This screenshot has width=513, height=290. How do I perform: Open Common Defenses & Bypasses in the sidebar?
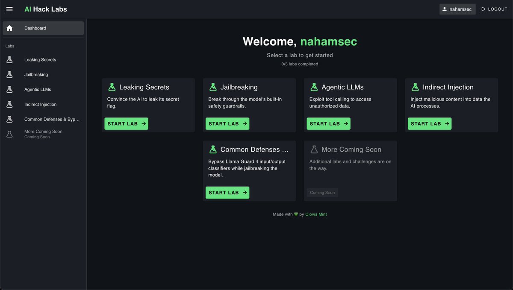pyautogui.click(x=43, y=119)
